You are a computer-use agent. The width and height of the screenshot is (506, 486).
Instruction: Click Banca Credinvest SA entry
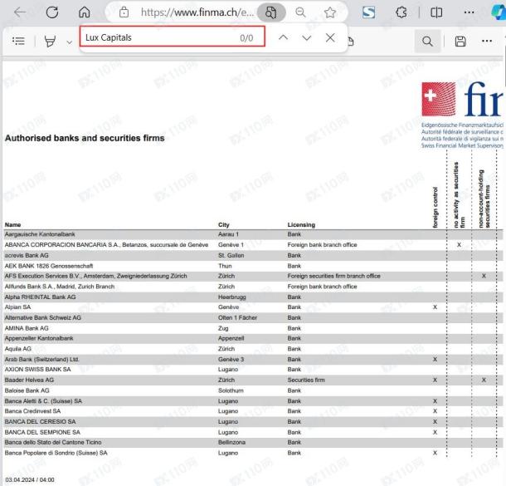click(x=32, y=411)
